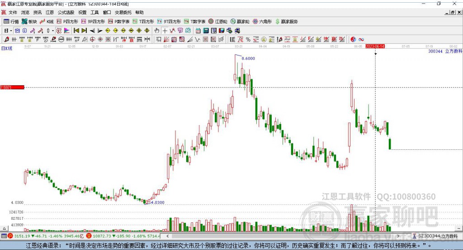Select the Gann fan lines tool

(166, 39)
